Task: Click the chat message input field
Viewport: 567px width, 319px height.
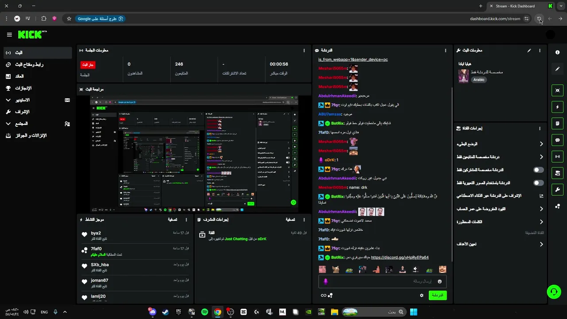Action: click(382, 281)
